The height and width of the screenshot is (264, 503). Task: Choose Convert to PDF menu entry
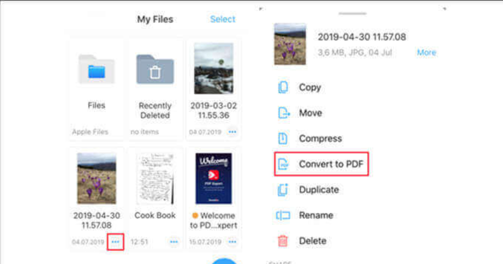pyautogui.click(x=321, y=164)
